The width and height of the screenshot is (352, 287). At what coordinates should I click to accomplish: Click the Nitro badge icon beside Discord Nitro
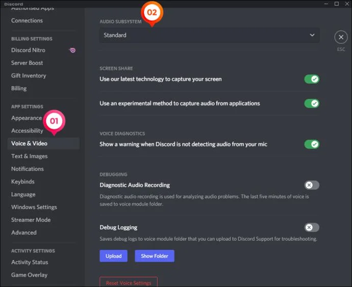[72, 50]
